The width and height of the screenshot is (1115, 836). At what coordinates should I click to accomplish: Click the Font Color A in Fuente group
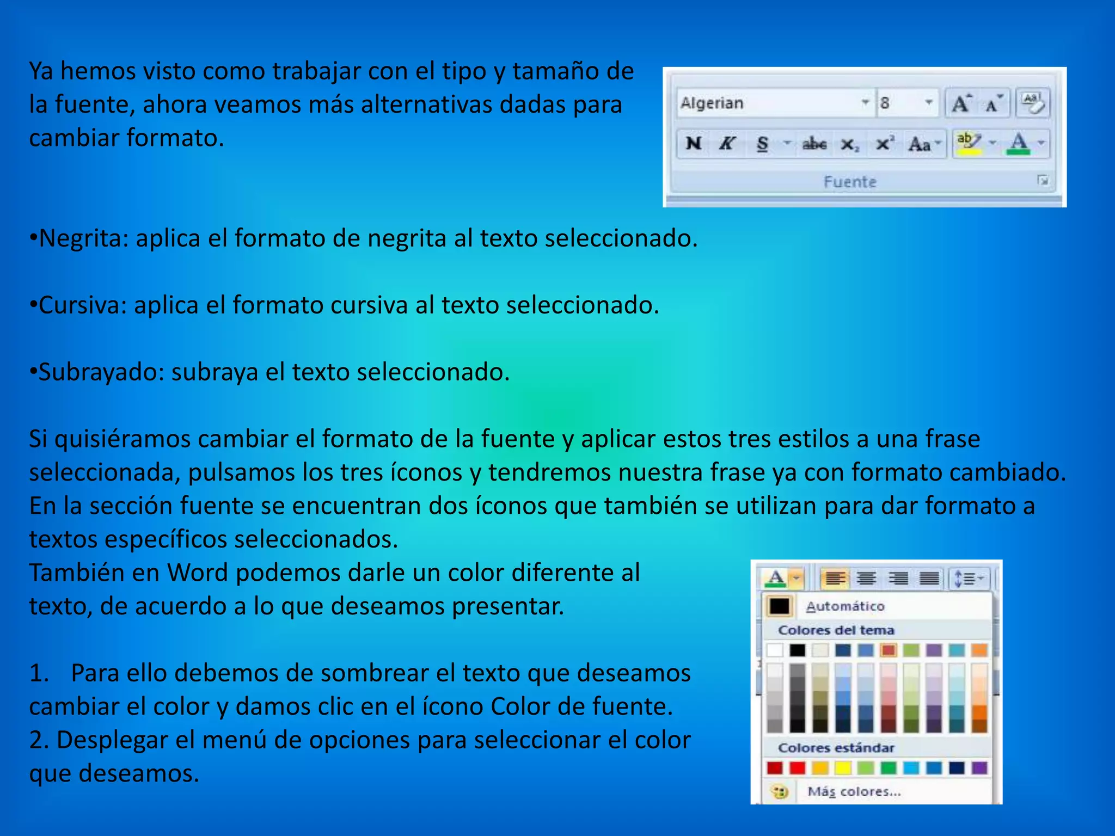(1019, 144)
